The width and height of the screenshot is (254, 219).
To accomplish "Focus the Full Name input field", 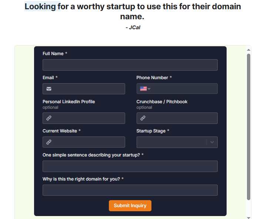I will [130, 65].
